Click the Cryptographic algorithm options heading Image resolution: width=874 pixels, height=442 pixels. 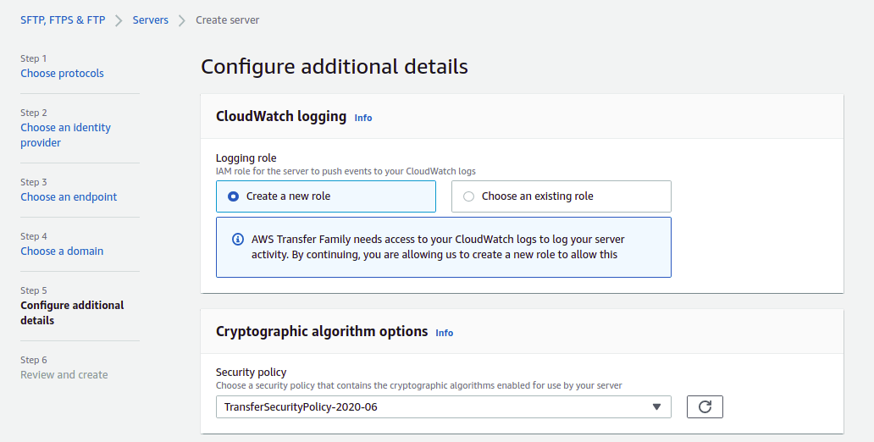coord(322,331)
